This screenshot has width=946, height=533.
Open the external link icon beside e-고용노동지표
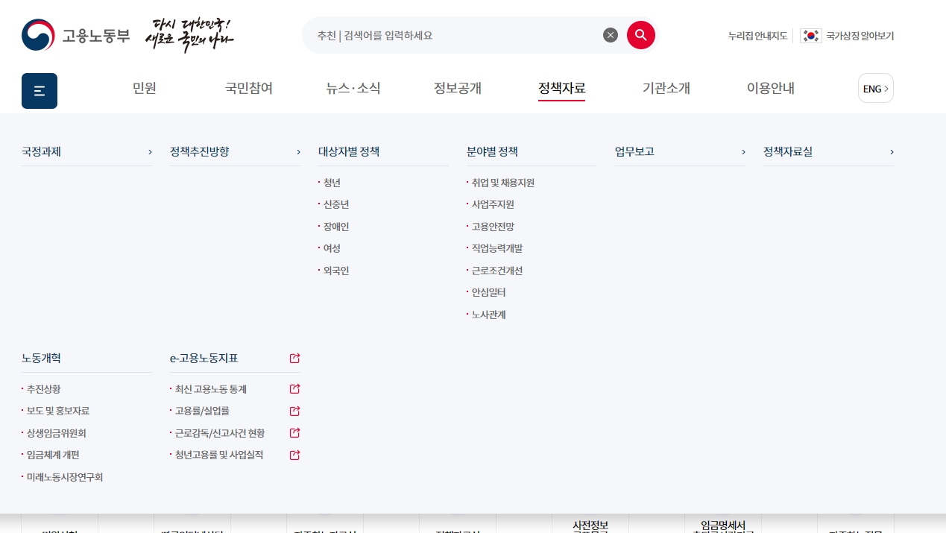[294, 358]
